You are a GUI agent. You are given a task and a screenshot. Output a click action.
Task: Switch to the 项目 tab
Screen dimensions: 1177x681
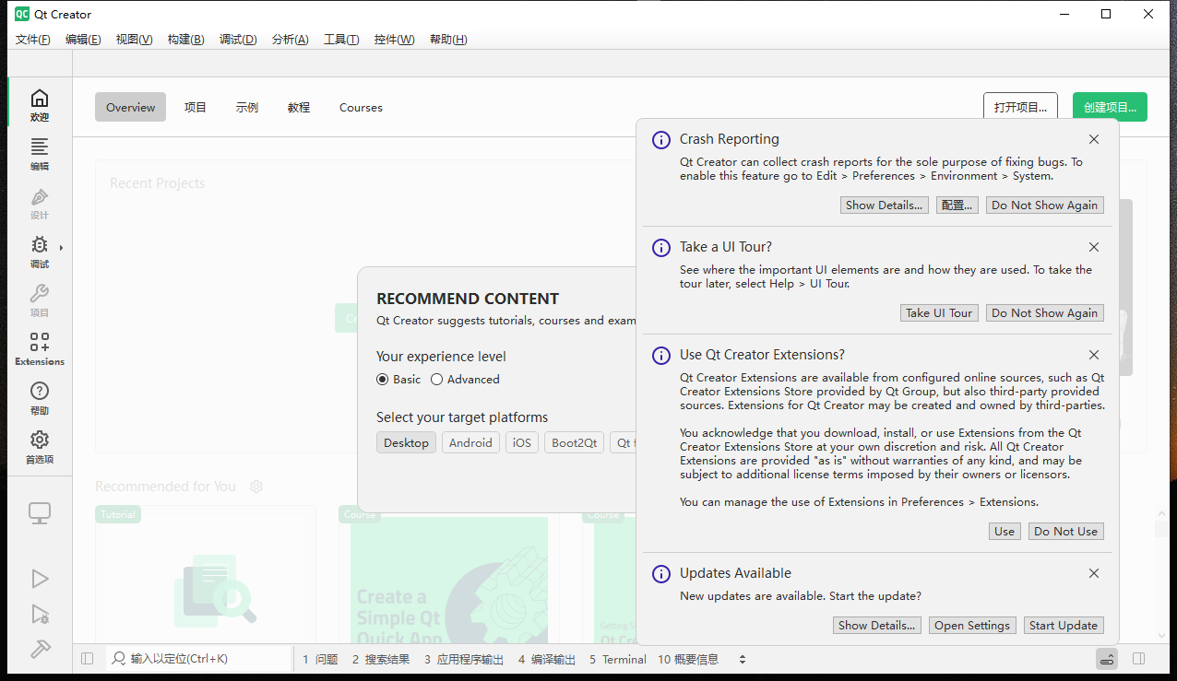196,107
